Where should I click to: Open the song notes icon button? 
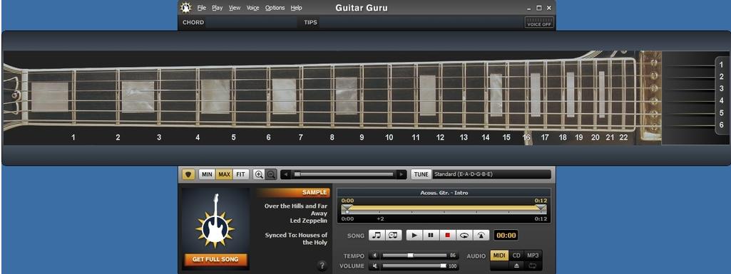377,235
